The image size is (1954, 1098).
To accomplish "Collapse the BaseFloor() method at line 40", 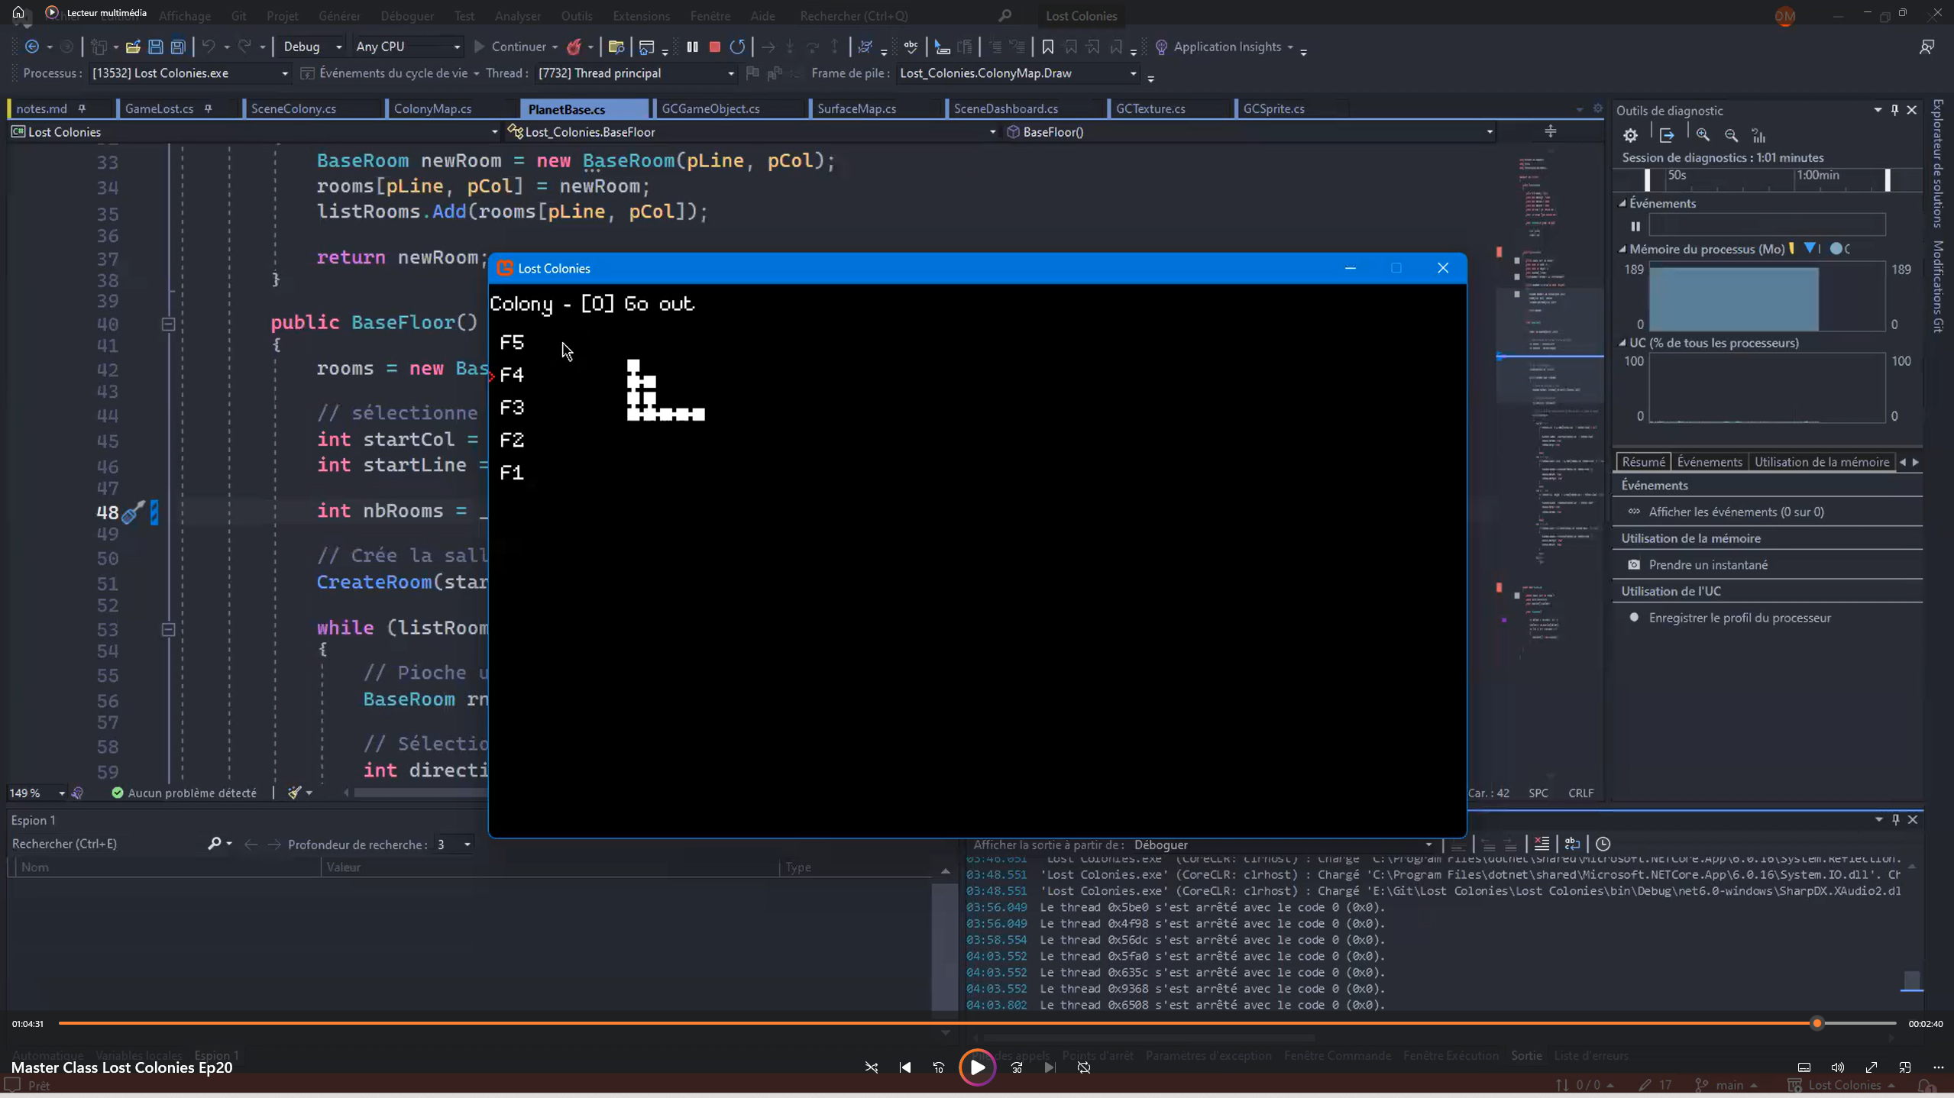I will [x=169, y=325].
